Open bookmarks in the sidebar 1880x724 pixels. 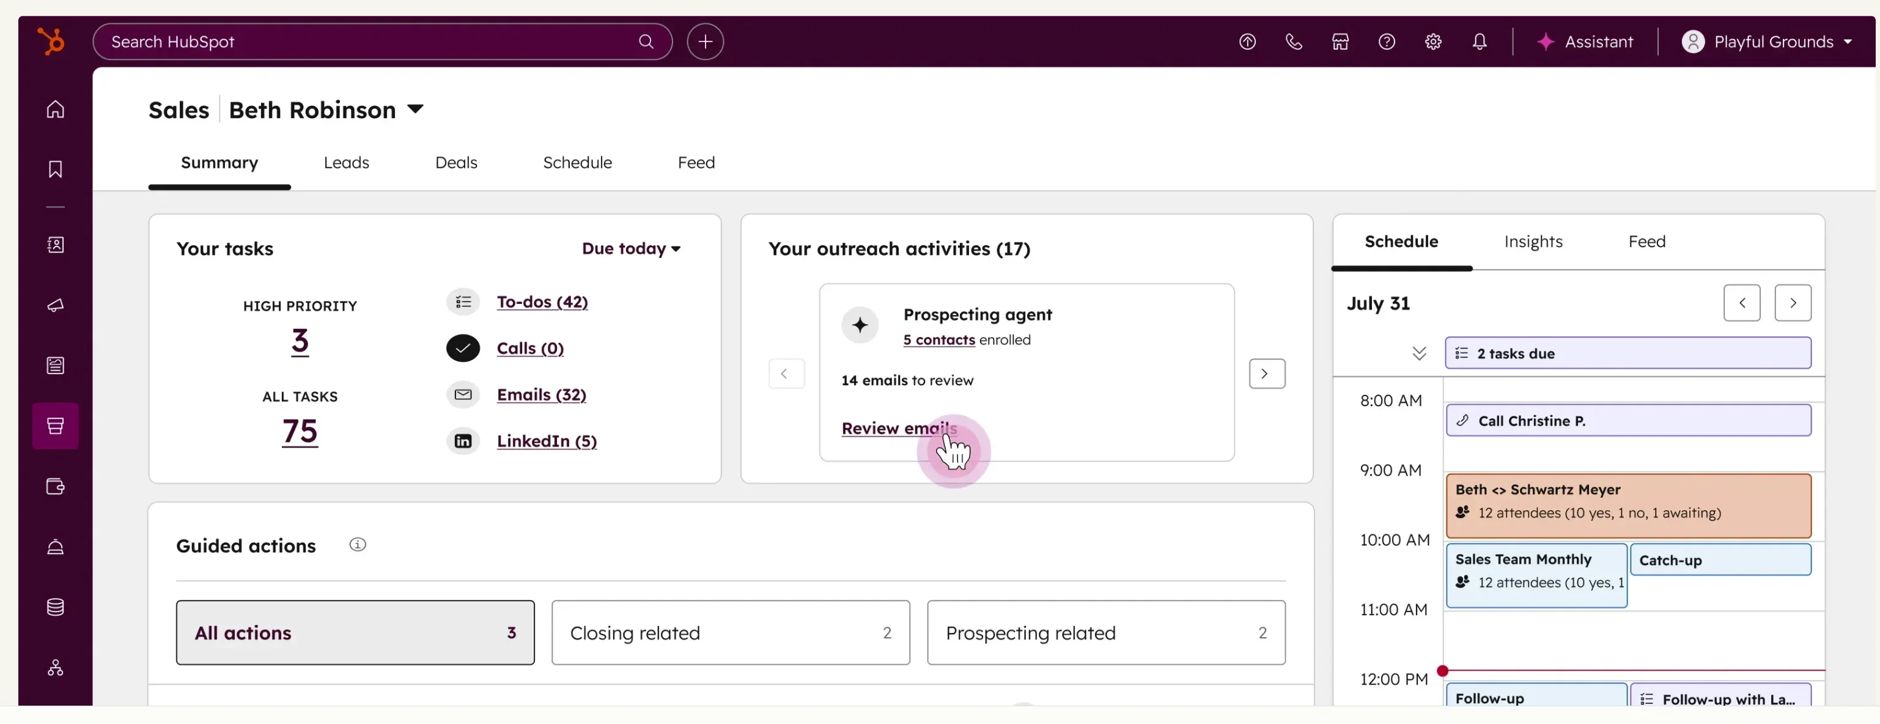56,169
